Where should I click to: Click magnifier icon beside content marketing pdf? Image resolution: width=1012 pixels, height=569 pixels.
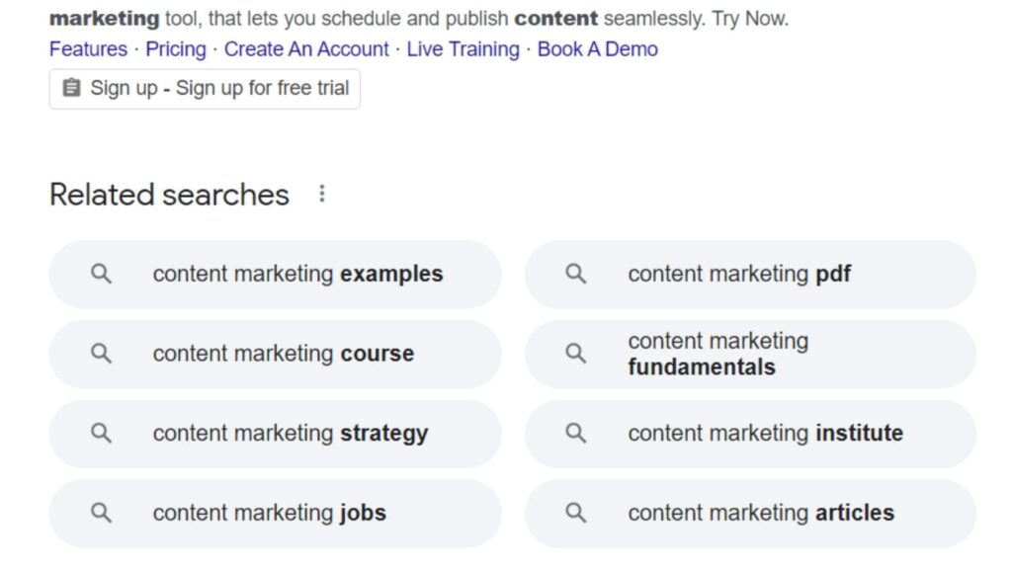[576, 274]
